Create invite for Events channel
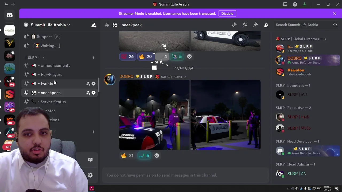The width and height of the screenshot is (342, 192). pos(88,83)
